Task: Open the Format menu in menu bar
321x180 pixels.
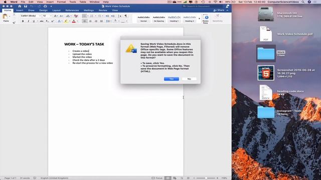Action: click(x=61, y=2)
